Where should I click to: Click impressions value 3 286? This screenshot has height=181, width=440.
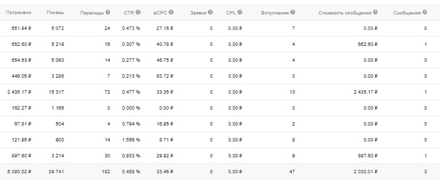point(58,76)
